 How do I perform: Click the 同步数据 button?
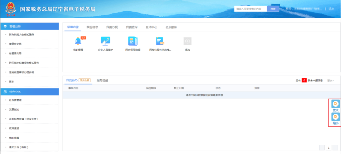84,80
